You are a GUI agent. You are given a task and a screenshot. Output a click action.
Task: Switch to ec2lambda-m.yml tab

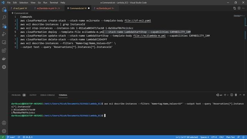coord(48,8)
